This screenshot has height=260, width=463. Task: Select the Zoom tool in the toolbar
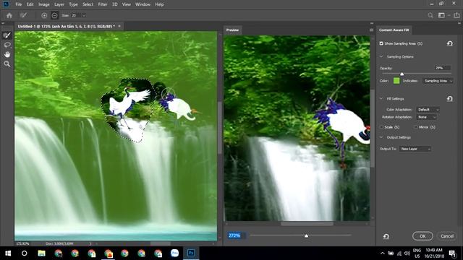[7, 64]
